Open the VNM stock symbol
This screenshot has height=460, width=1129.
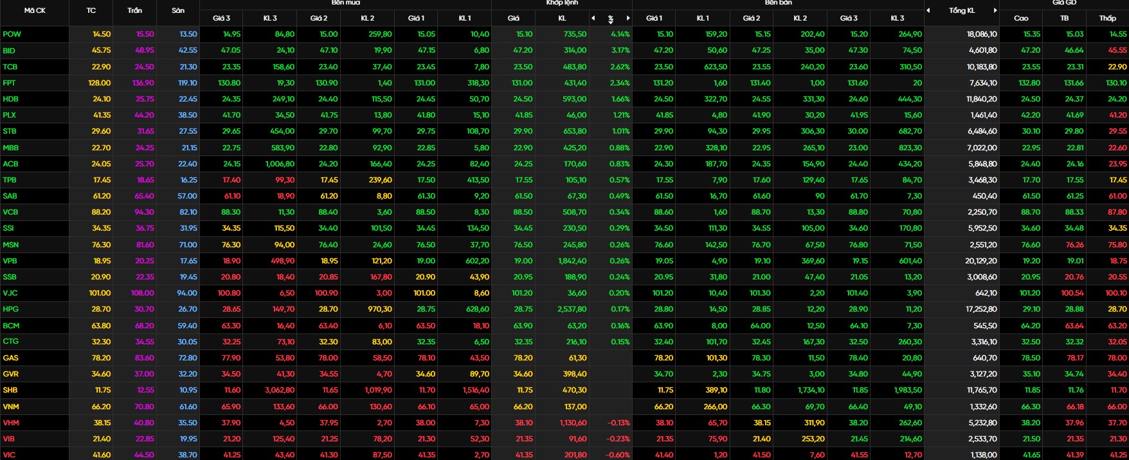(11, 407)
